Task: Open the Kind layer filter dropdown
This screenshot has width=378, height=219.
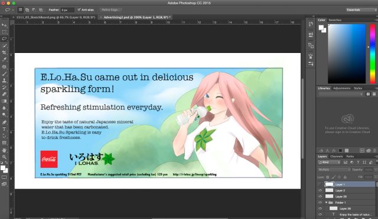Action: click(329, 162)
